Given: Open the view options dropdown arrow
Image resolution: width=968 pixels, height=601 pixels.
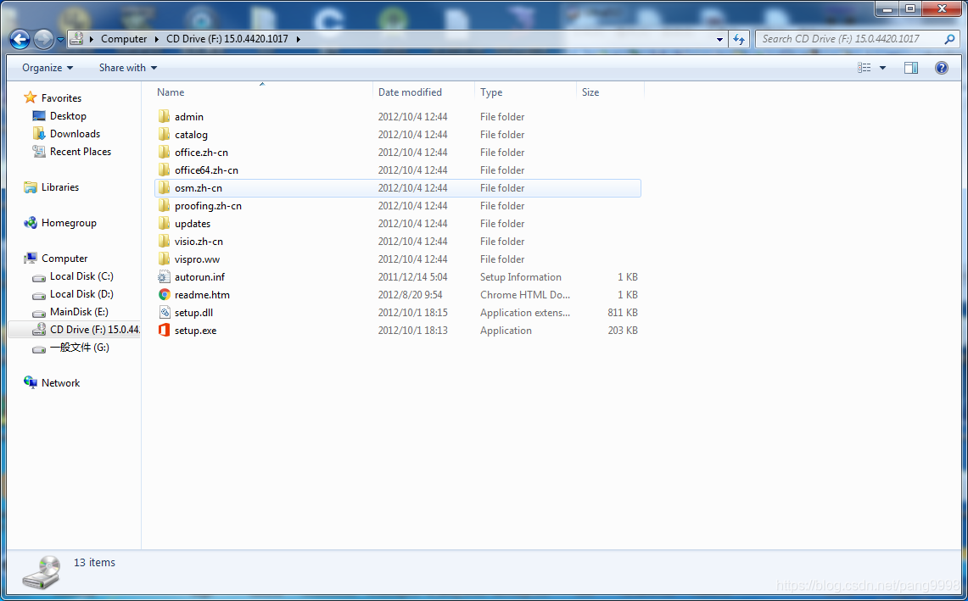Looking at the screenshot, I should [x=883, y=67].
